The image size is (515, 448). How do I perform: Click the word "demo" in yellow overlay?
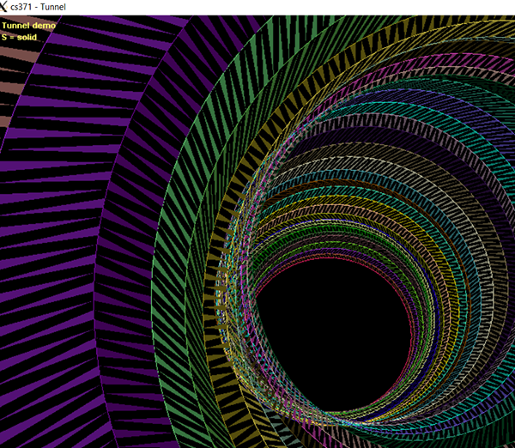[44, 26]
